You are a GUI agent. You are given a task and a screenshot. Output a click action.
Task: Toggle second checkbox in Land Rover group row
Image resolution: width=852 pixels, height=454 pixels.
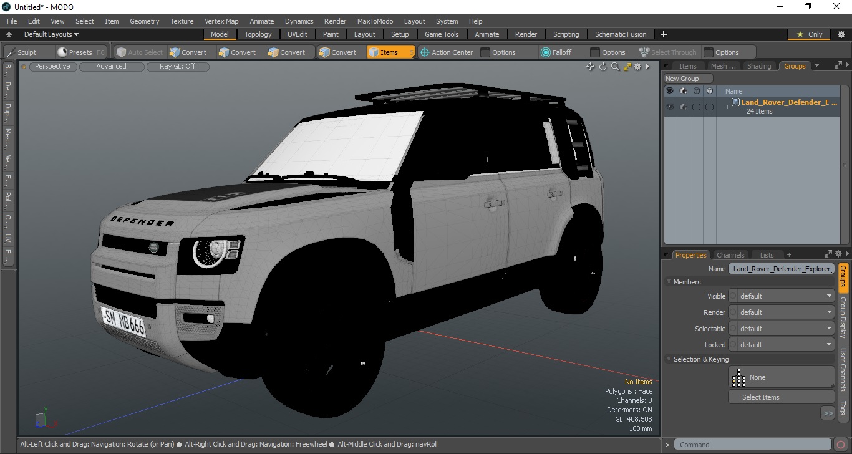click(x=709, y=107)
